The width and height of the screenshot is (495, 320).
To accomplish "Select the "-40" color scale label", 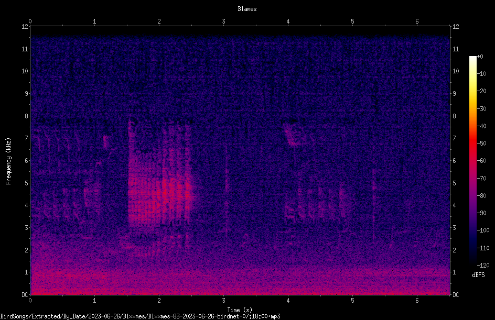I will pos(482,126).
